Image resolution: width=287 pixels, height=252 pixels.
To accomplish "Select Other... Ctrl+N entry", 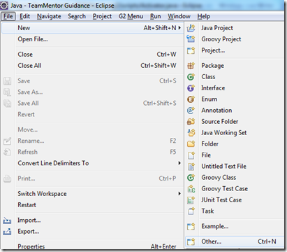I will coord(235,241).
